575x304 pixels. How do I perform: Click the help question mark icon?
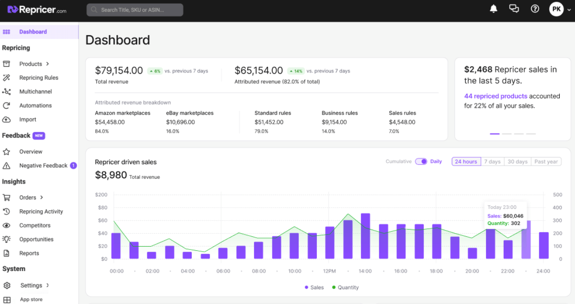pyautogui.click(x=535, y=9)
